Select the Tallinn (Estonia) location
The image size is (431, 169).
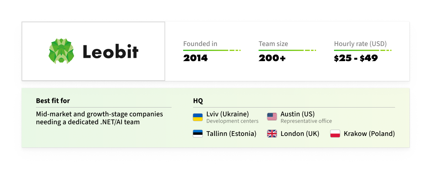coord(231,134)
